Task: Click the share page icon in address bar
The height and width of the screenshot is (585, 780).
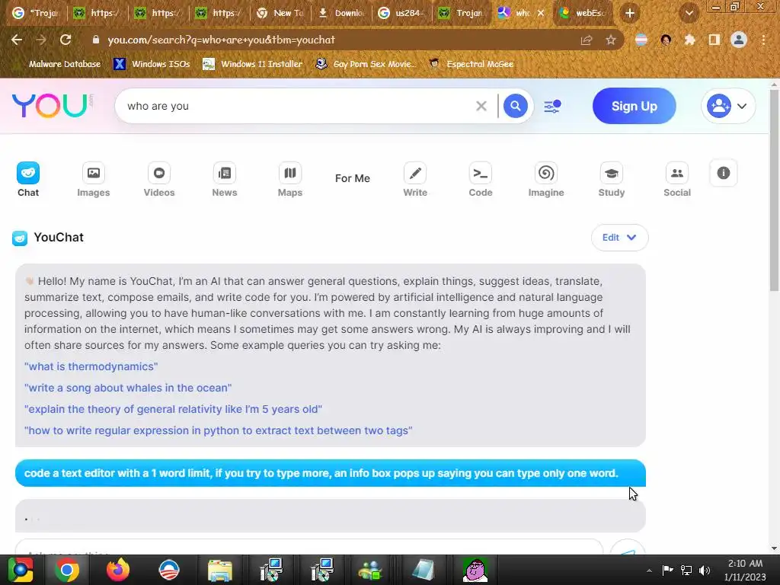Action: coord(587,40)
